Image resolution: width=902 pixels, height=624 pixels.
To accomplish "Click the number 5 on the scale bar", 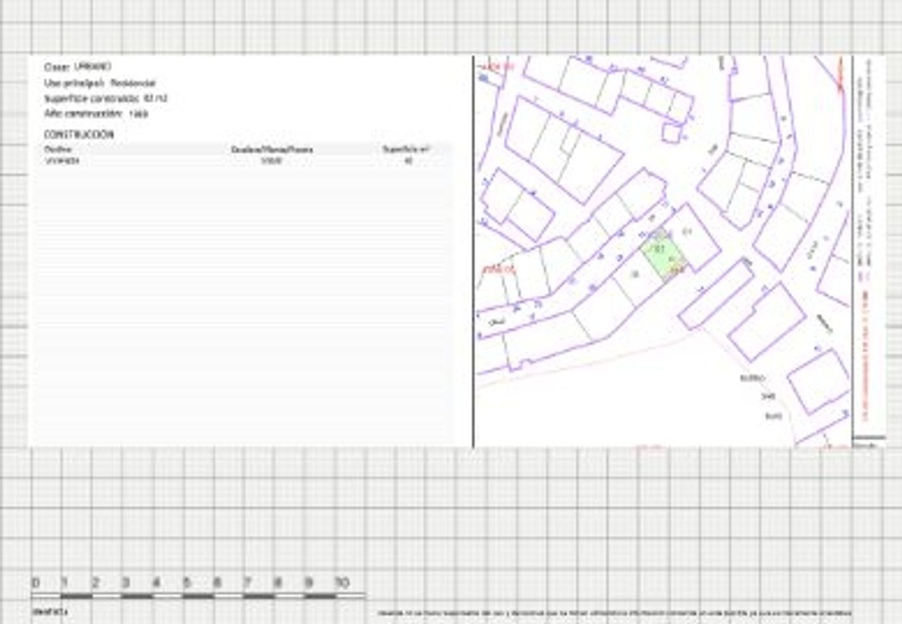I will (187, 583).
